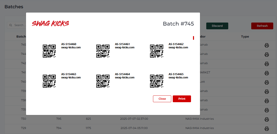The height and width of the screenshot is (134, 277).
Task: Click the printer icon for batch 745 row
Action: click(266, 45)
